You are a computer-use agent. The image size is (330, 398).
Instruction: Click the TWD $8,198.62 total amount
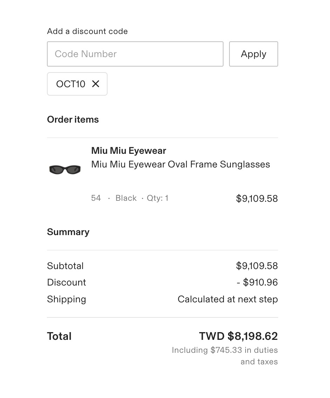[x=238, y=336]
